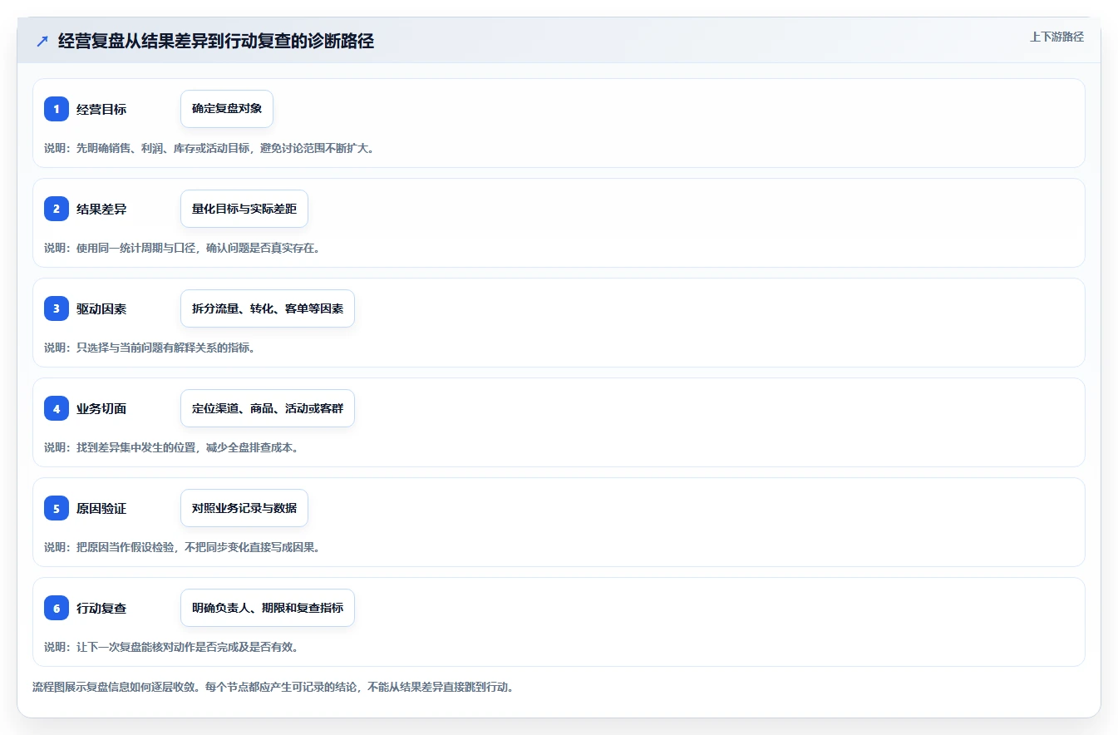Click the title 经营复盘从结果差异到行动复查的诊断路径
Screen dimensions: 1118x735
[216, 41]
